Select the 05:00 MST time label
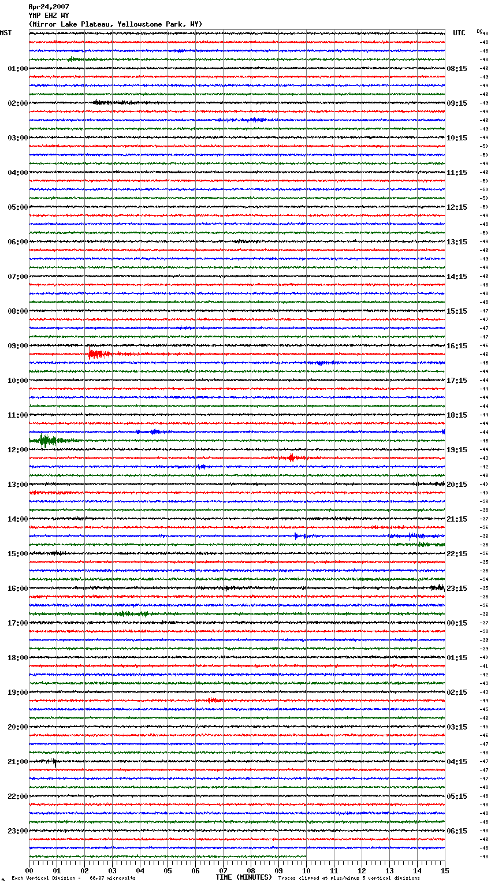491x886 pixels. (x=18, y=207)
